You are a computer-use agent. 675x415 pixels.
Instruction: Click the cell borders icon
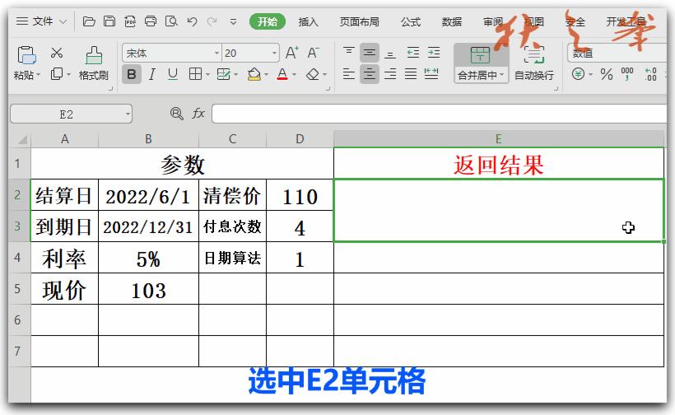pyautogui.click(x=195, y=74)
